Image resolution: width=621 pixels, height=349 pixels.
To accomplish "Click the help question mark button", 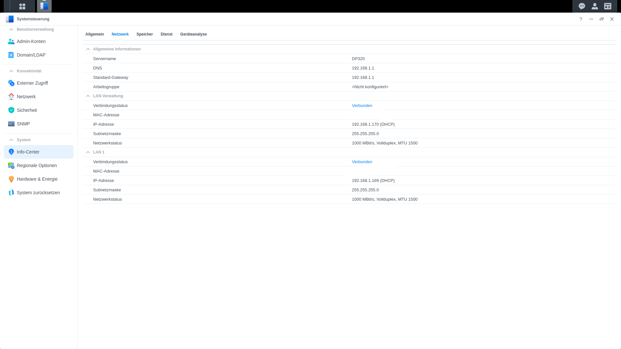I will [x=581, y=19].
